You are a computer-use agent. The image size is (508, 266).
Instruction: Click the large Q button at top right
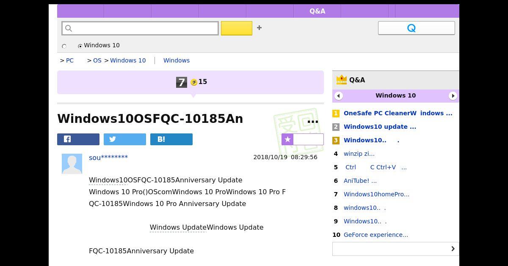tap(417, 28)
